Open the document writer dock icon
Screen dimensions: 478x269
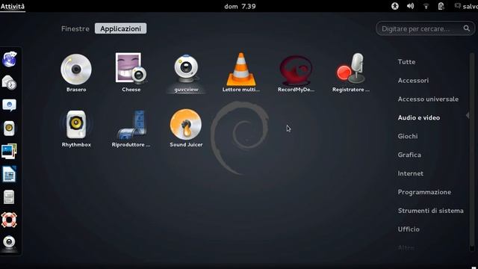coord(9,174)
